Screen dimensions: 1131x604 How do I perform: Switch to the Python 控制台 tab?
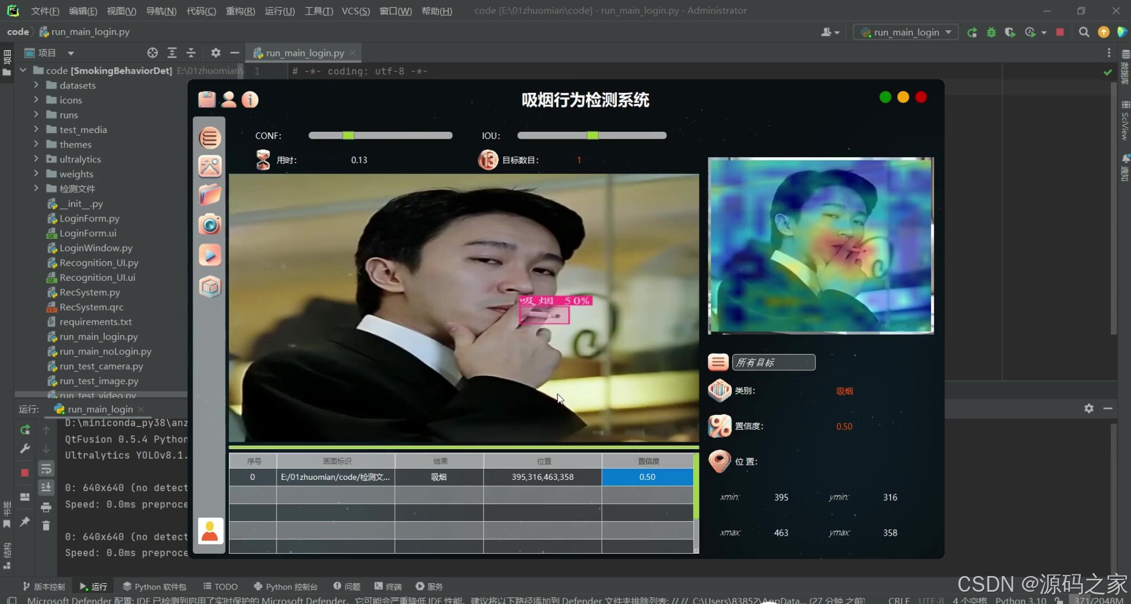click(x=286, y=586)
